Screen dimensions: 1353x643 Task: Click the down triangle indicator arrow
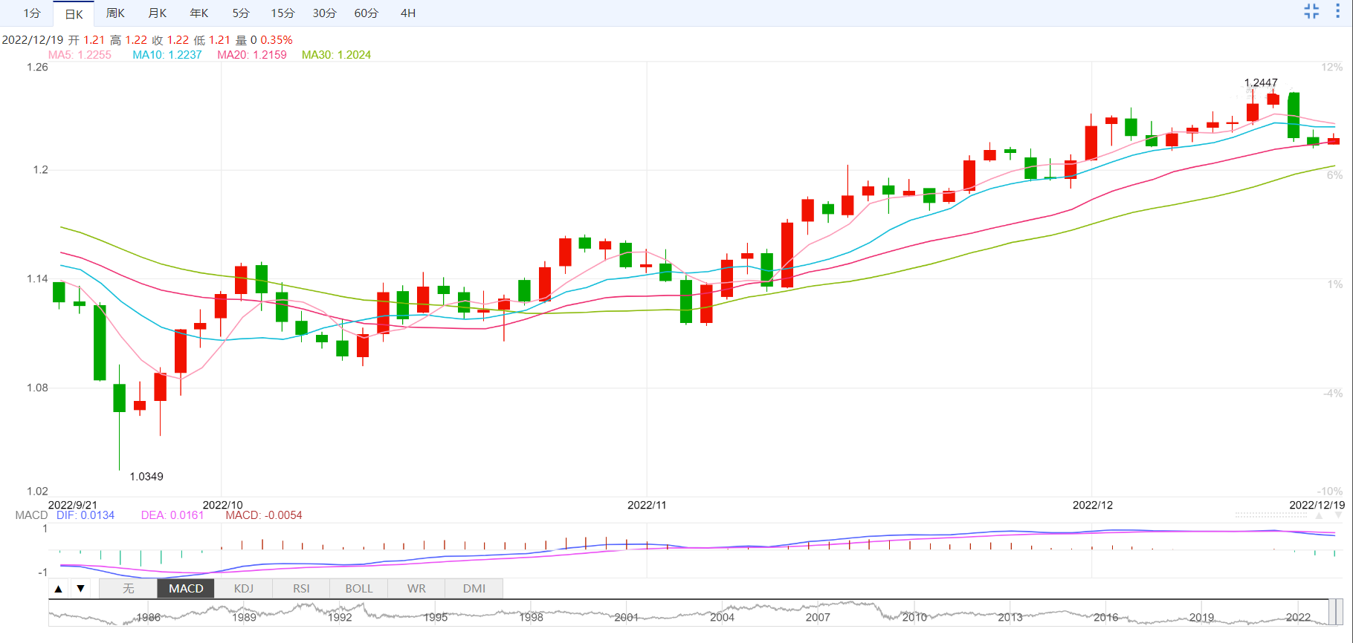(80, 589)
